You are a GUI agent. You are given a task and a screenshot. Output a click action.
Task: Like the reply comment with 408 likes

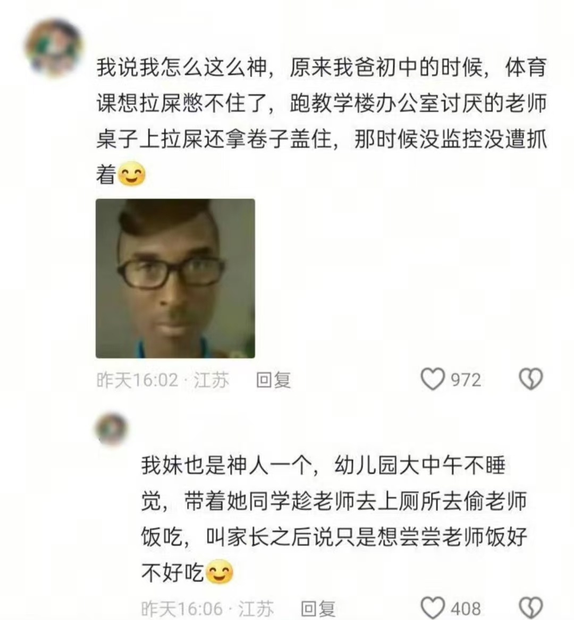[x=433, y=607]
